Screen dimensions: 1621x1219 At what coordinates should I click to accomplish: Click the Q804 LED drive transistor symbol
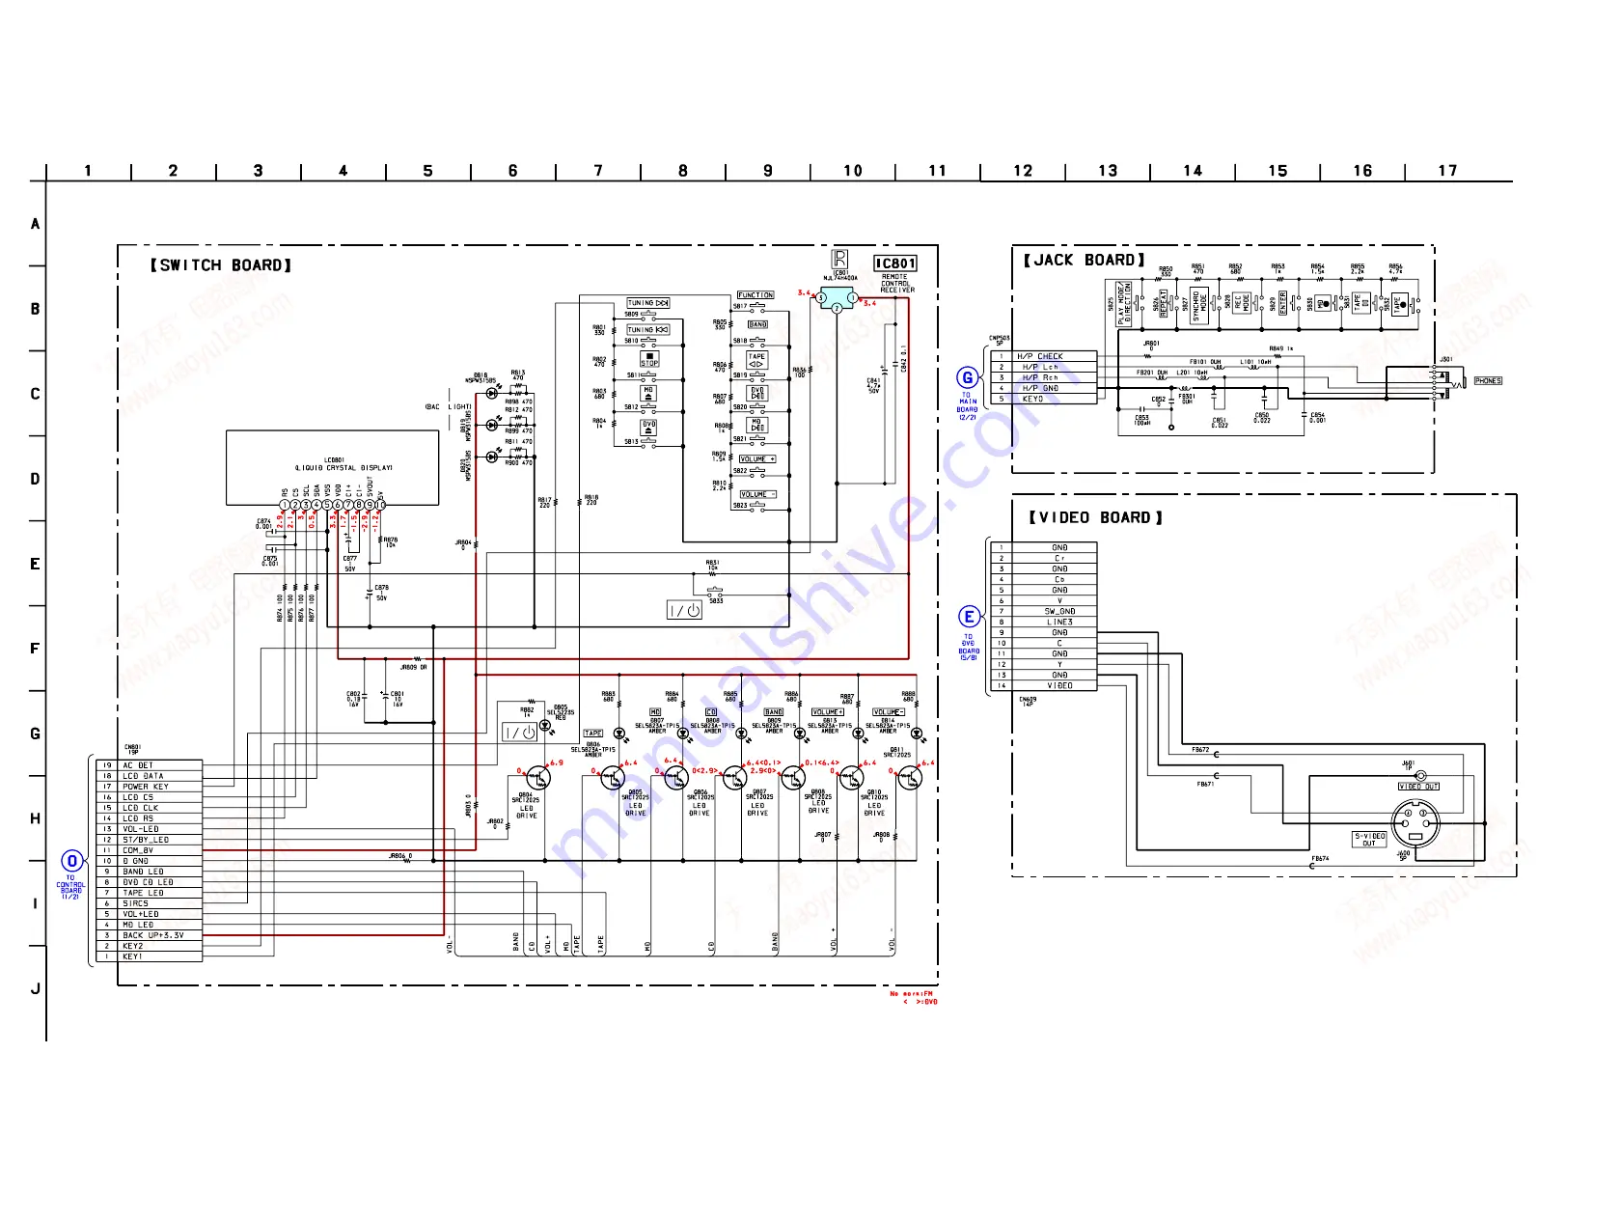click(x=537, y=777)
